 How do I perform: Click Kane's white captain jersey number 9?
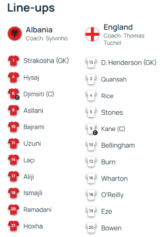[x=91, y=129]
